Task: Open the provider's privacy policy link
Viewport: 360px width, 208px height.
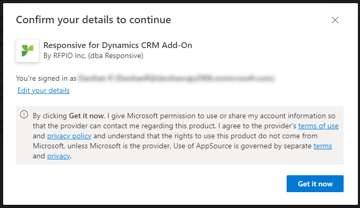Action: pyautogui.click(x=69, y=136)
